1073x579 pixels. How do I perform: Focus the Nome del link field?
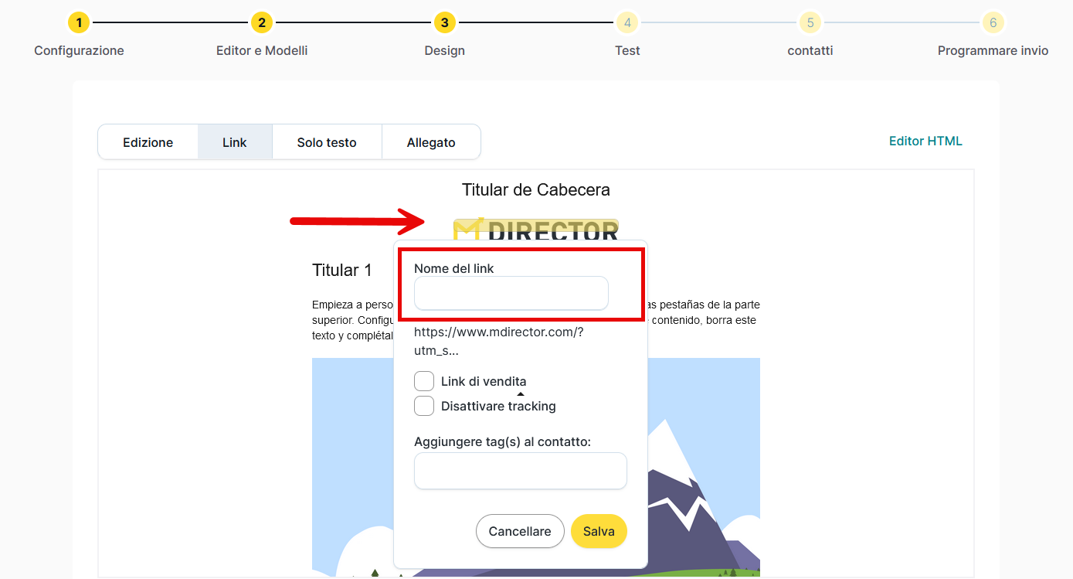point(511,293)
